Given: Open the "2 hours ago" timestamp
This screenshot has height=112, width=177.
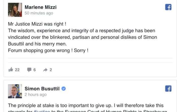Looking at the screenshot, I should point(35,94).
